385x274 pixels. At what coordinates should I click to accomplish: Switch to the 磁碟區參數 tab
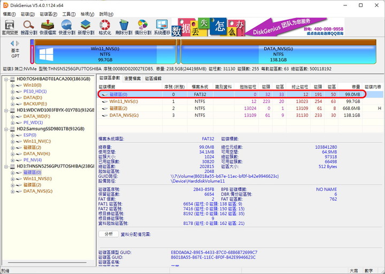coord(110,78)
